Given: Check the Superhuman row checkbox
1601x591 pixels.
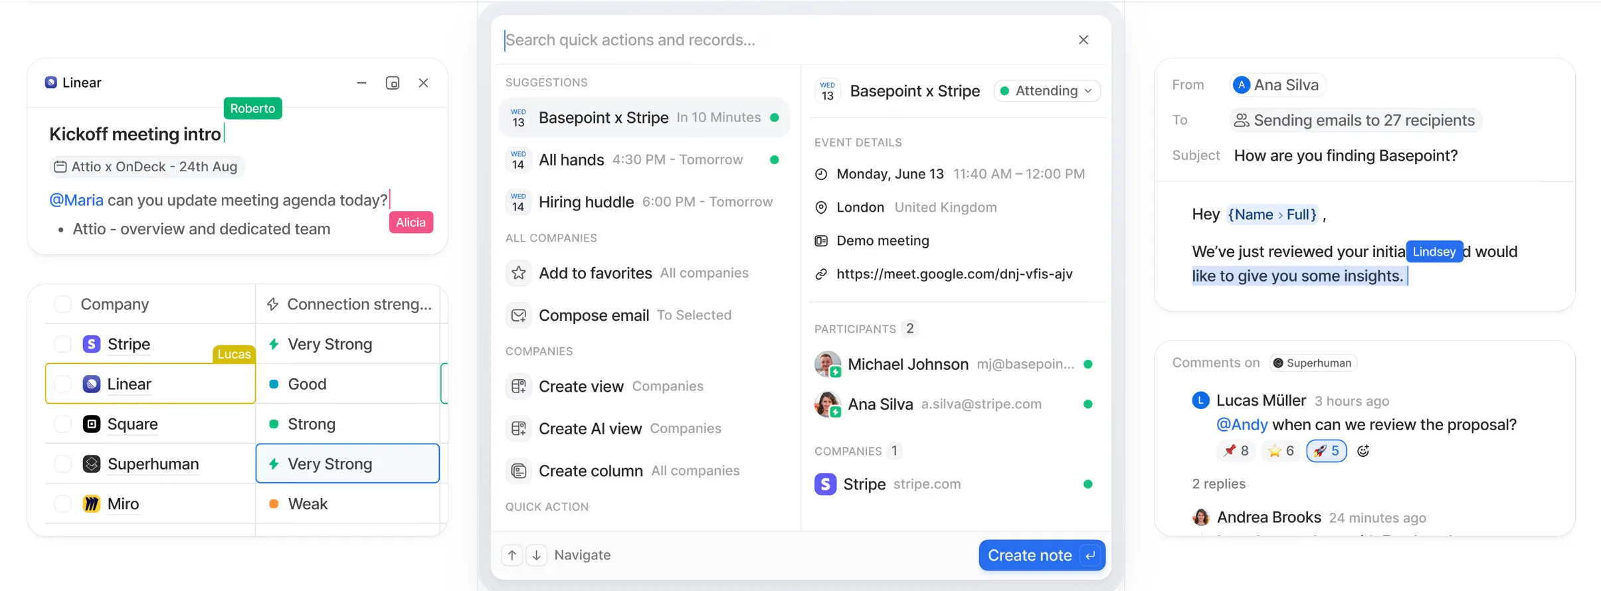Looking at the screenshot, I should point(62,464).
